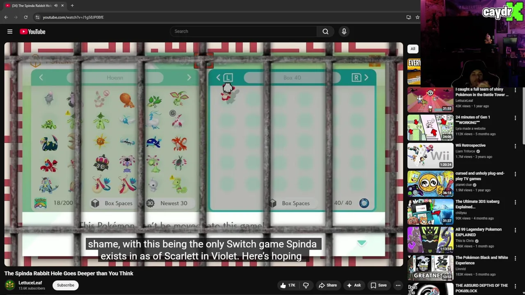Open options menu for Black and White Experience video

pyautogui.click(x=515, y=258)
